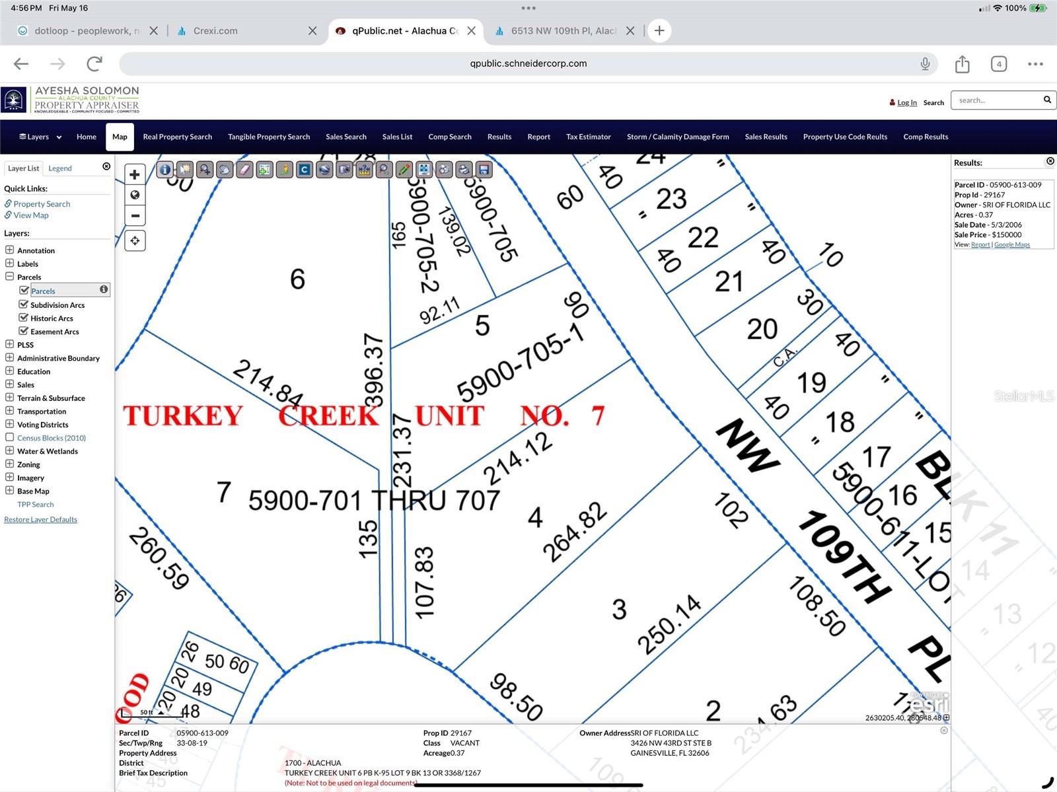
Task: Open the Google Maps link in Results
Action: point(1012,244)
